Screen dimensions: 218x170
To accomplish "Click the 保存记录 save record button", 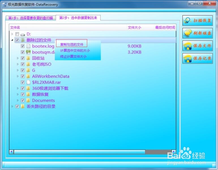I will coord(198,58).
